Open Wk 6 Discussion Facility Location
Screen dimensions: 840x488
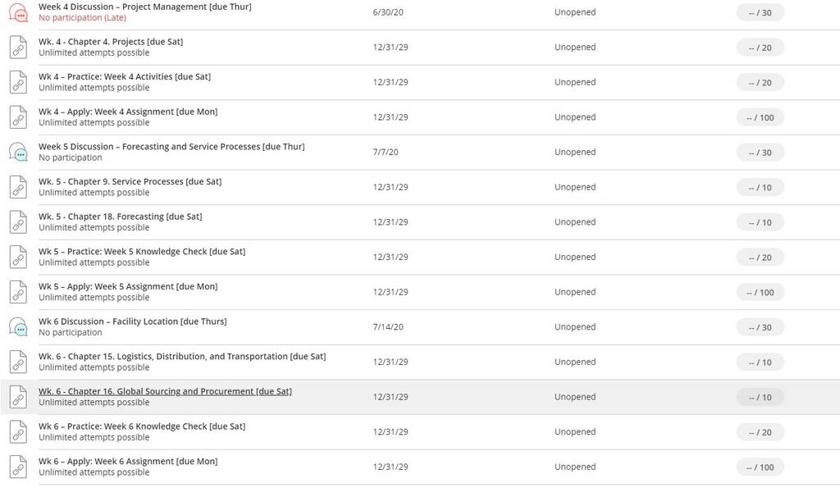tap(132, 322)
